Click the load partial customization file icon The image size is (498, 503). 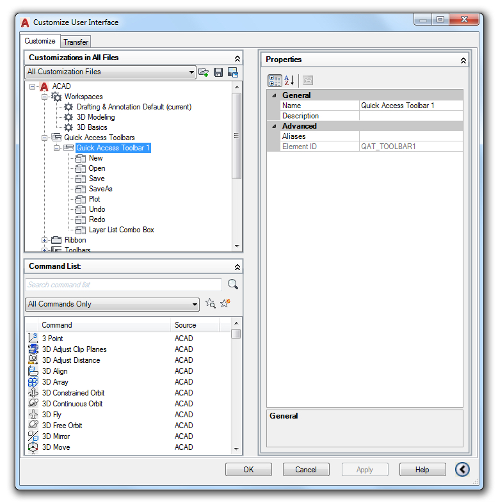[204, 72]
